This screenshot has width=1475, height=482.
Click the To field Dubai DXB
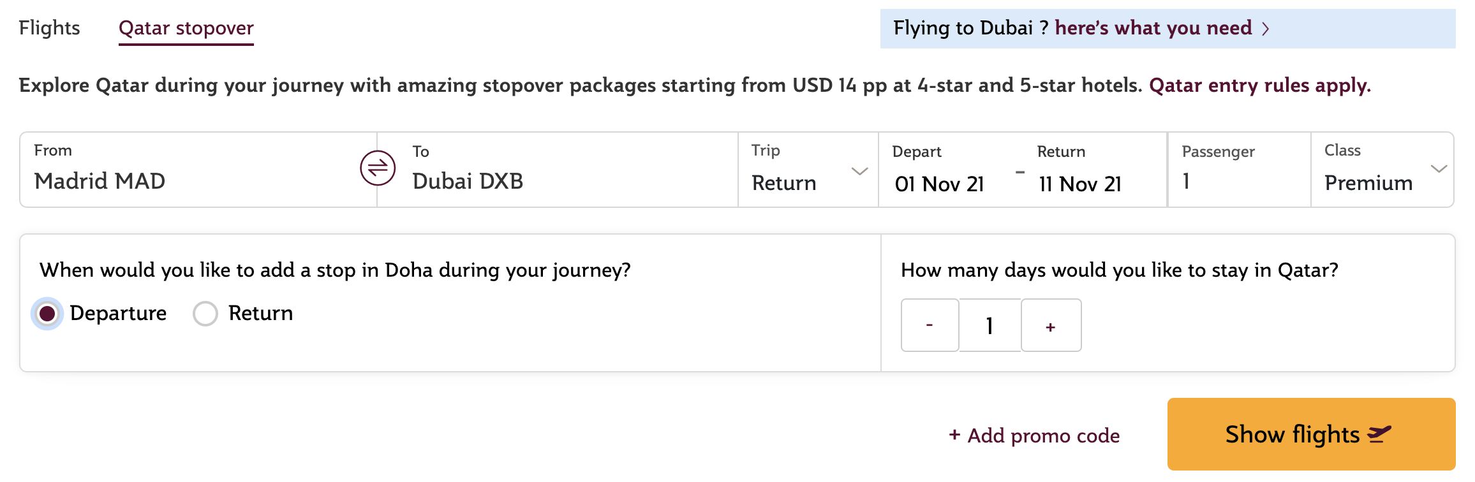(558, 170)
